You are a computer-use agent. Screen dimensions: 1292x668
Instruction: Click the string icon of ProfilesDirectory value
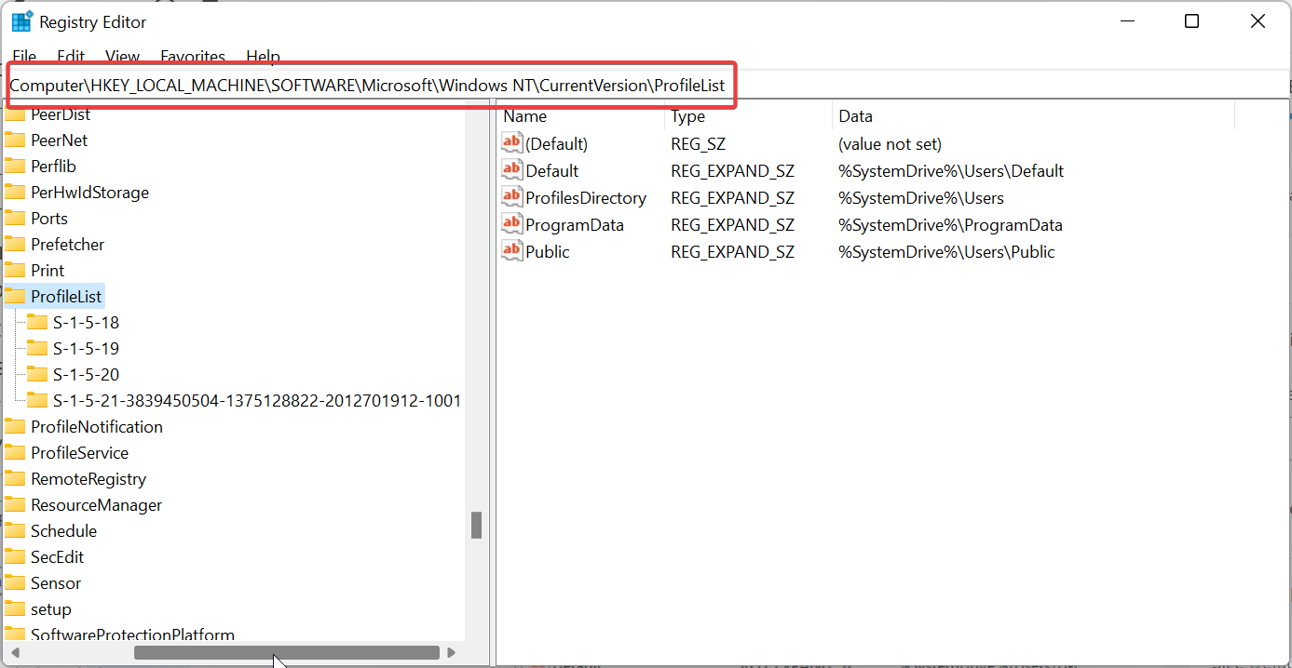click(x=512, y=197)
